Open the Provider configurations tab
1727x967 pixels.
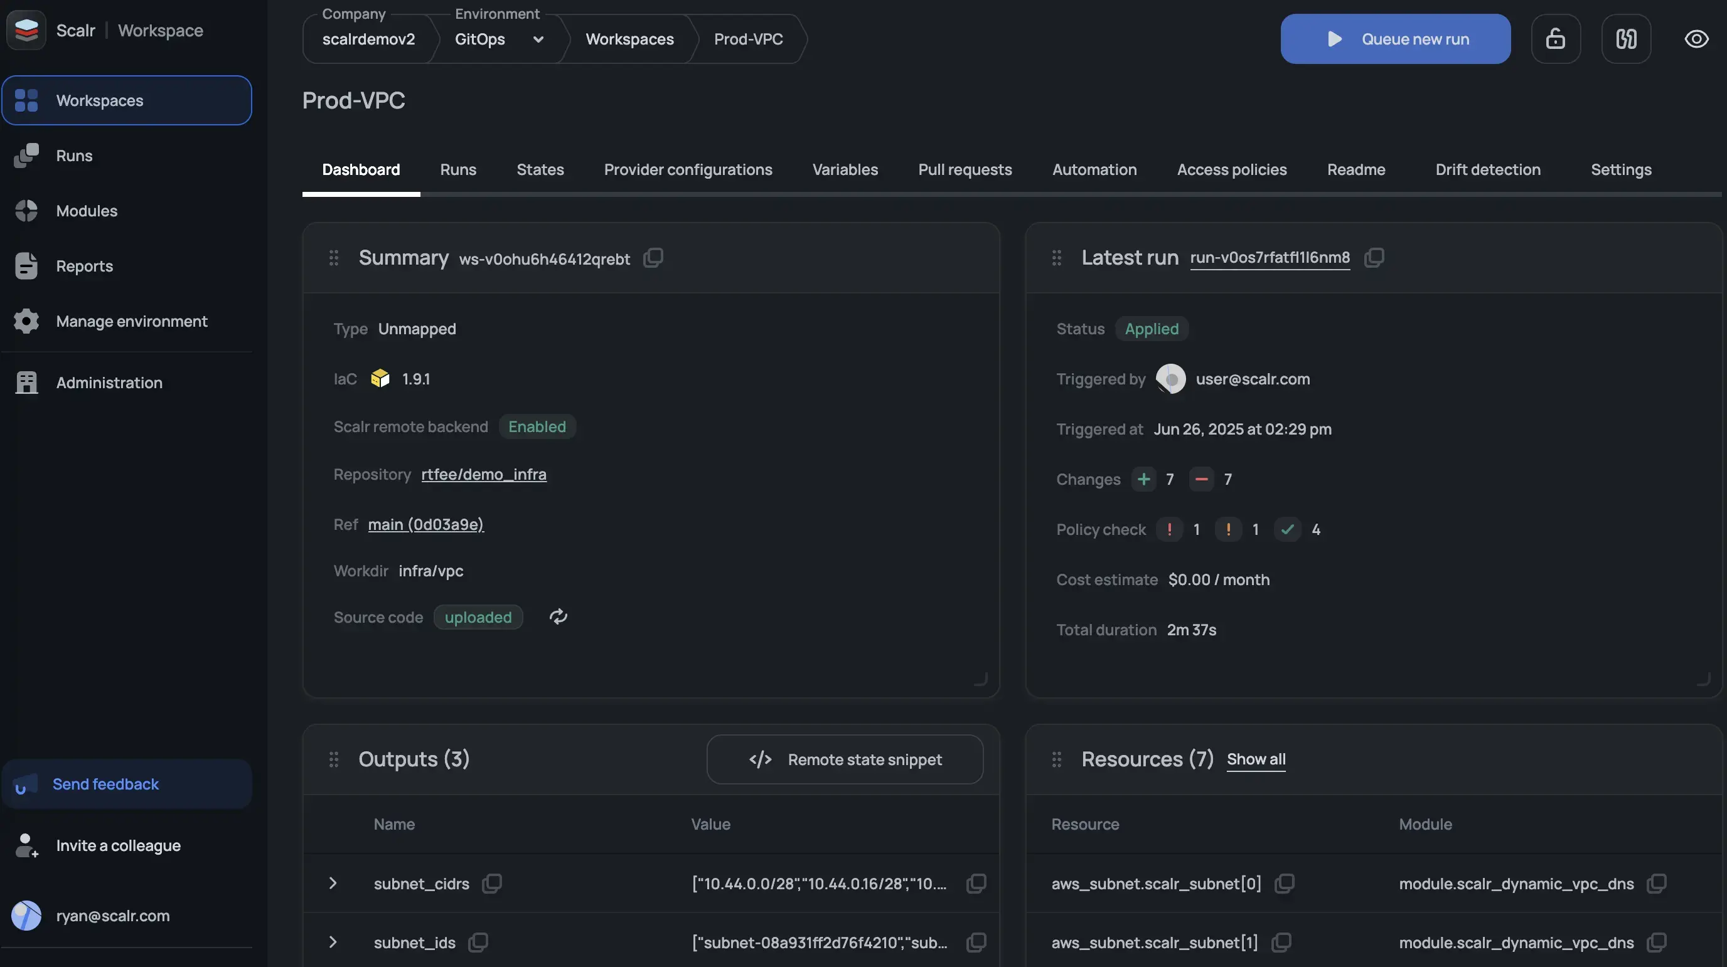(688, 170)
